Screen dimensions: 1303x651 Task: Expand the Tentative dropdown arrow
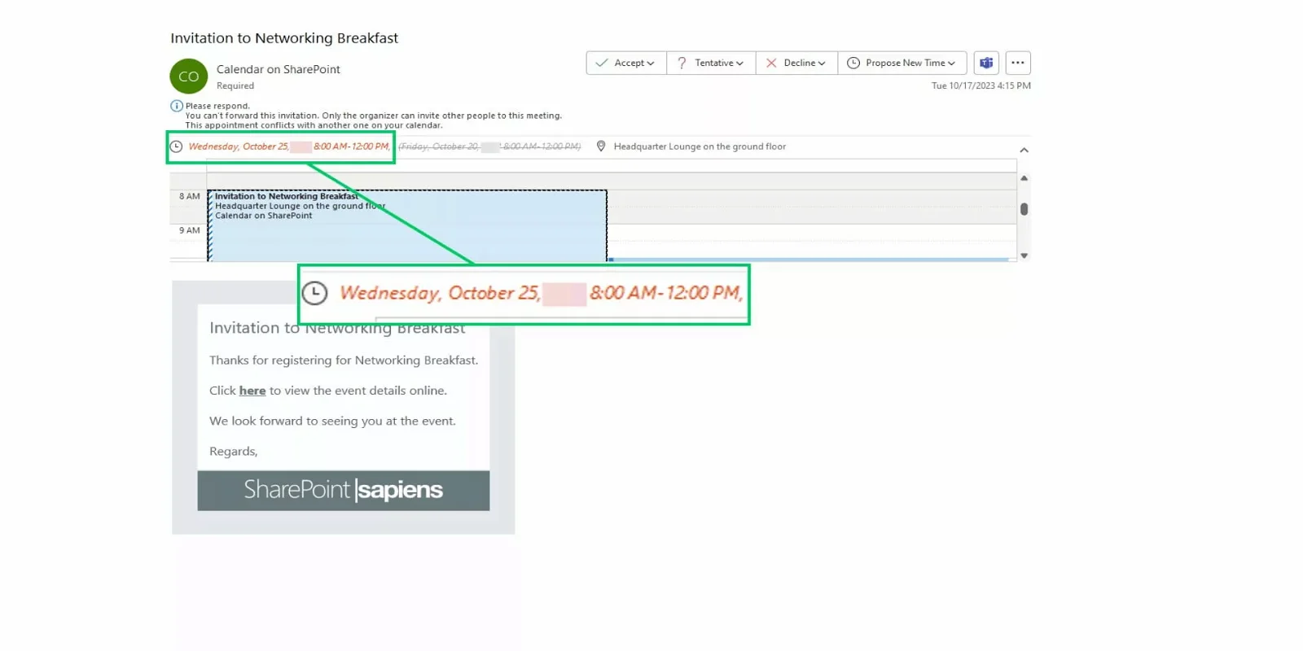point(739,63)
